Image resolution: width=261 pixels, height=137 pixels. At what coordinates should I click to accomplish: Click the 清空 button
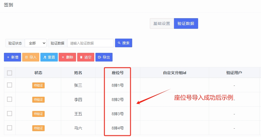(86, 57)
